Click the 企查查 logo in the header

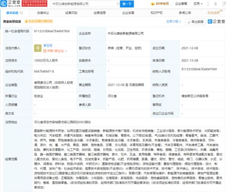coord(10,4)
